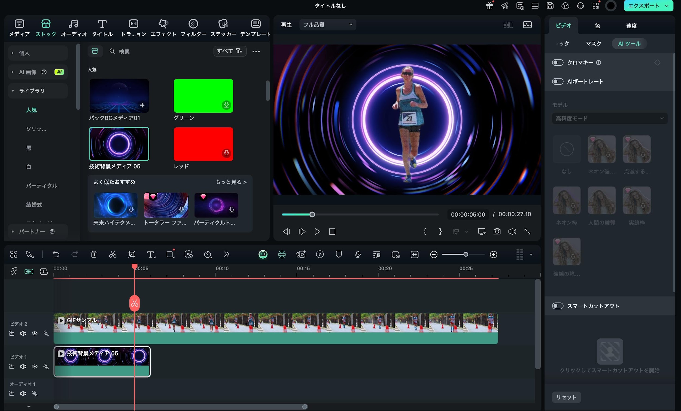Click the green AI assistant face icon
Image resolution: width=681 pixels, height=411 pixels.
263,254
